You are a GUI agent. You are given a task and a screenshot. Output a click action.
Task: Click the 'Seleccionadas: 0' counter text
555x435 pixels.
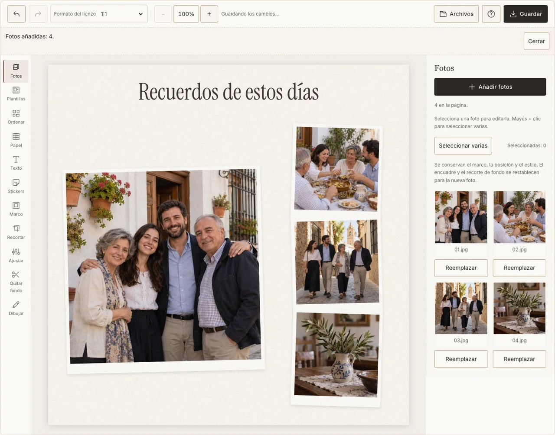click(x=526, y=145)
